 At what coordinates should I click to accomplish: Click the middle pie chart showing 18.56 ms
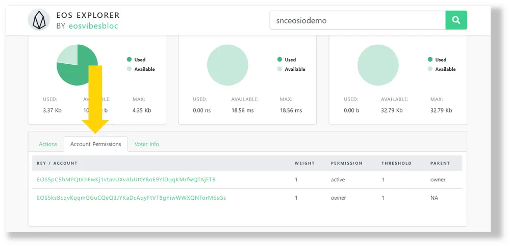(x=227, y=65)
